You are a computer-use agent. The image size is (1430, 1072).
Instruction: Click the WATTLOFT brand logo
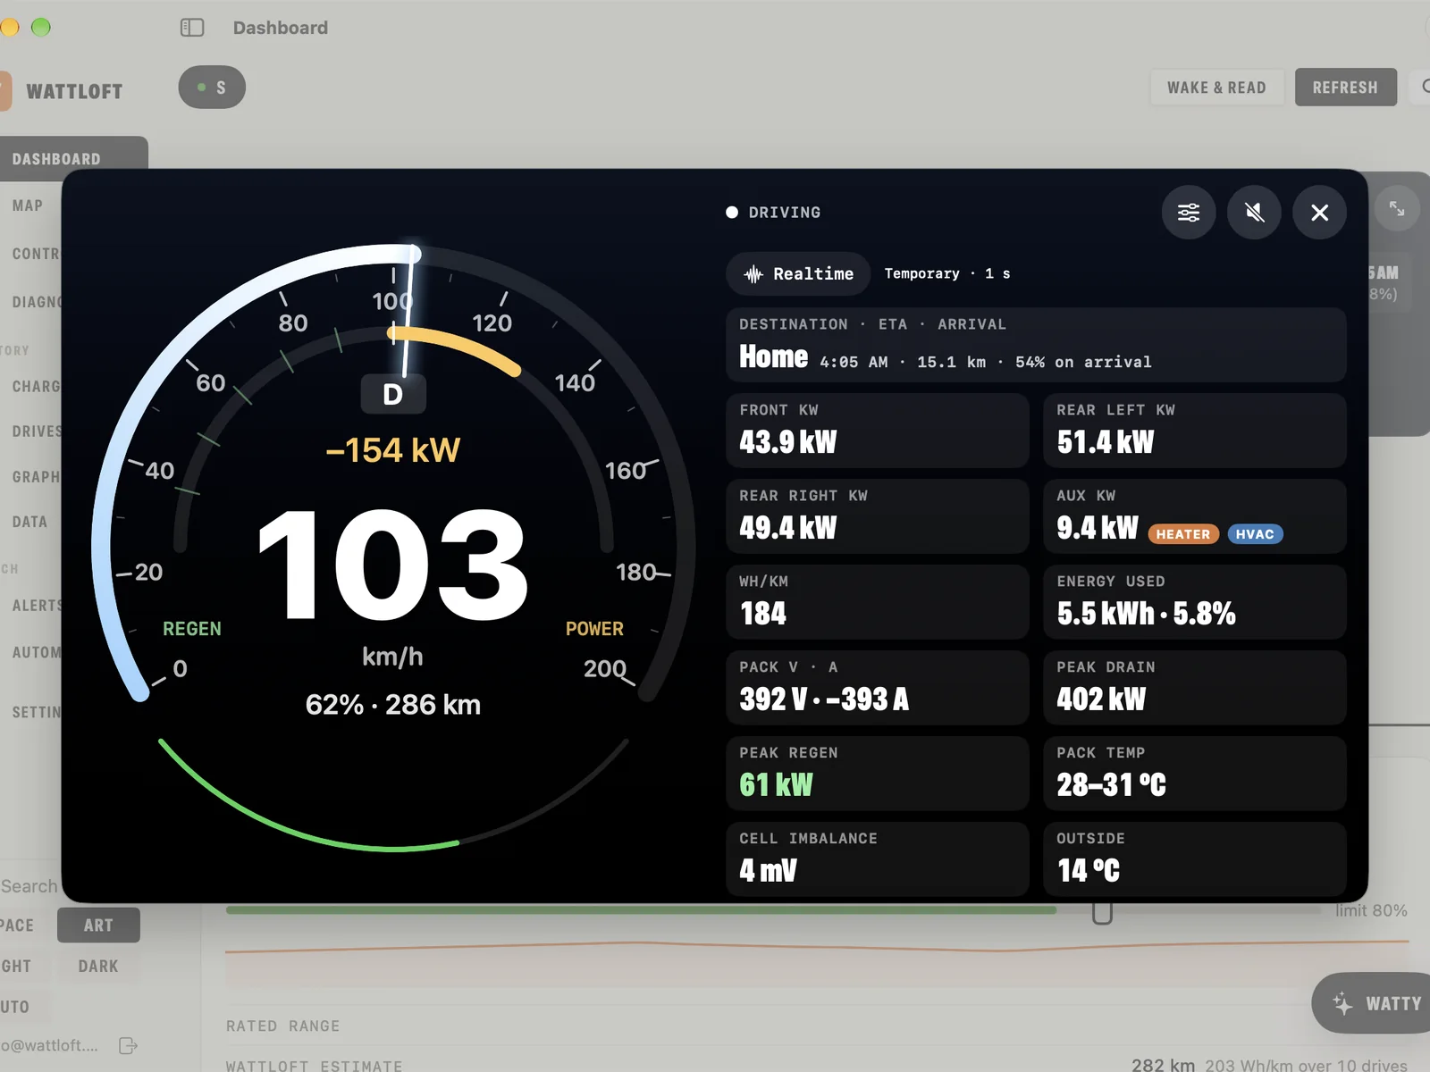pos(74,91)
